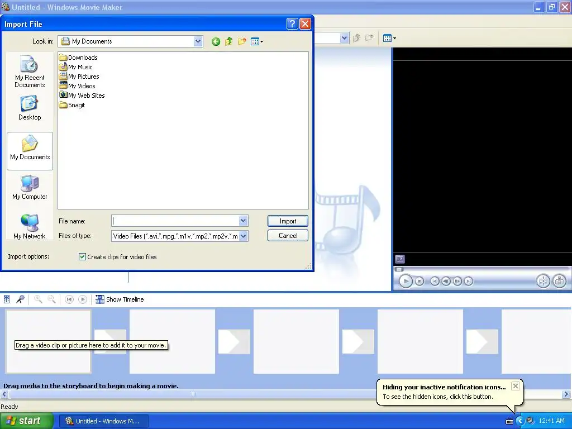
Task: Click the Stop button in the preview monitor
Action: (420, 282)
